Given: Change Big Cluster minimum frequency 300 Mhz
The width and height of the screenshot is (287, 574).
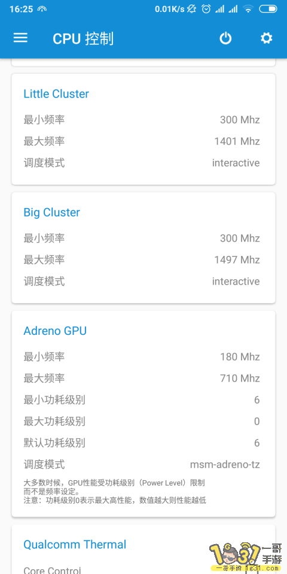Looking at the screenshot, I should coord(143,239).
